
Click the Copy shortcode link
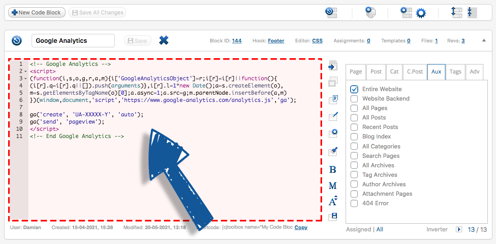pyautogui.click(x=301, y=227)
